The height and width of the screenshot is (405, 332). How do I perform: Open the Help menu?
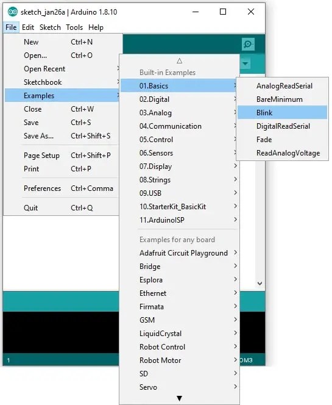(x=96, y=27)
